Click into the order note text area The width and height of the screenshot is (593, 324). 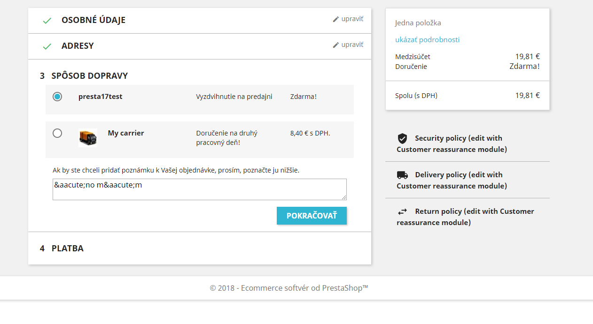tap(200, 189)
